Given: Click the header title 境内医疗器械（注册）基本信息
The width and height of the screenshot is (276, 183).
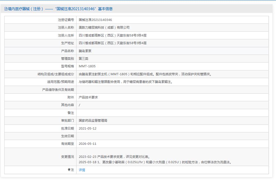Looking at the screenshot, I should pos(60,9).
